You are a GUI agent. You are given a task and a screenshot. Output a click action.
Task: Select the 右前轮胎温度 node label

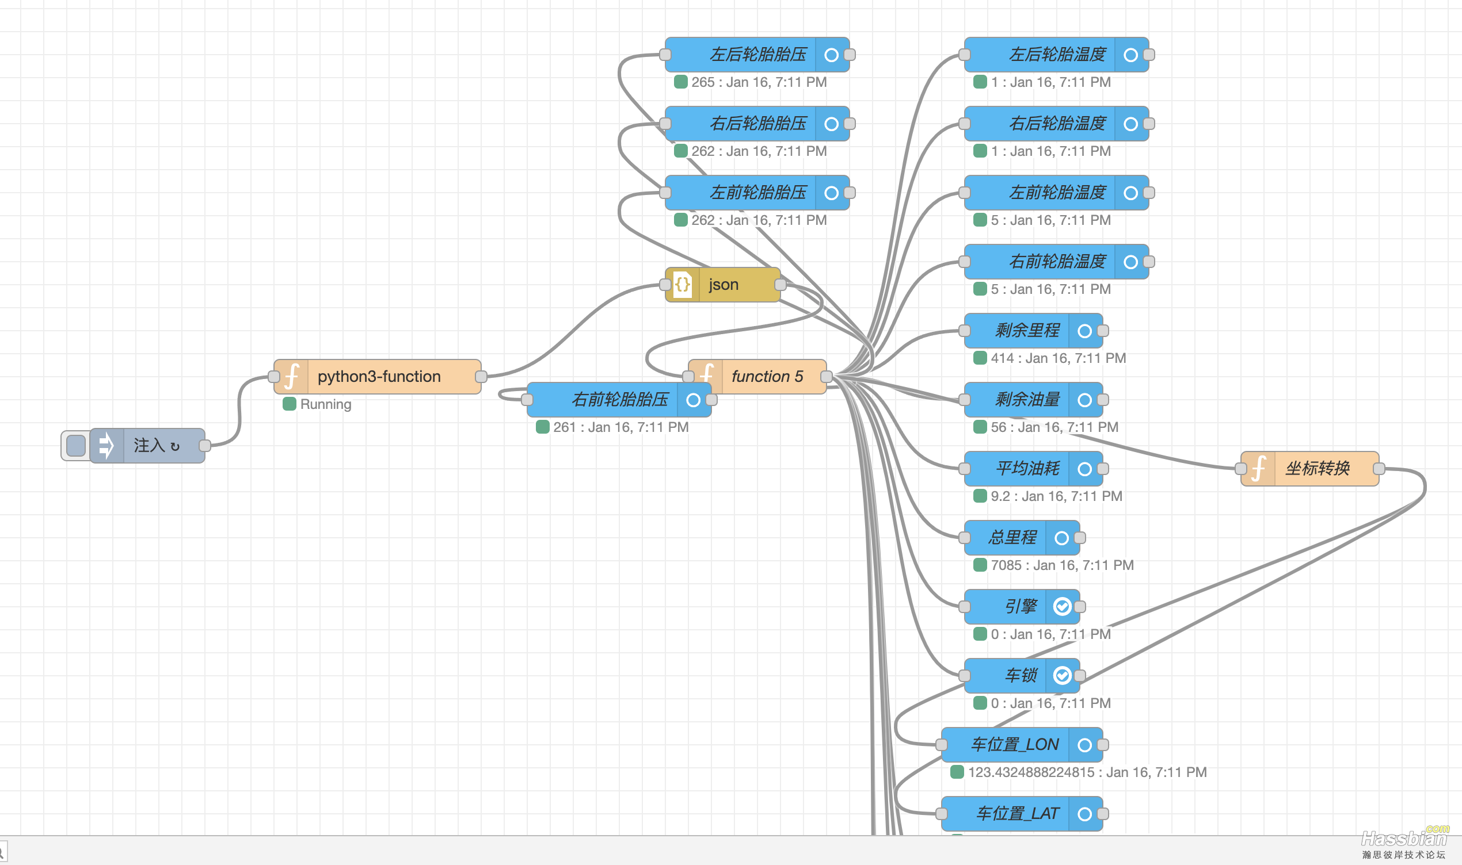pos(1057,262)
